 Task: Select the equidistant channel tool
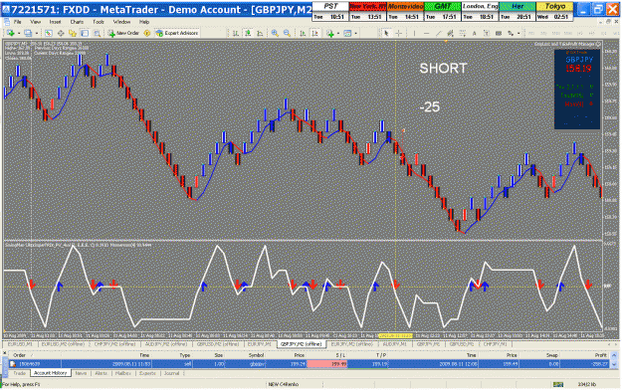[x=450, y=33]
